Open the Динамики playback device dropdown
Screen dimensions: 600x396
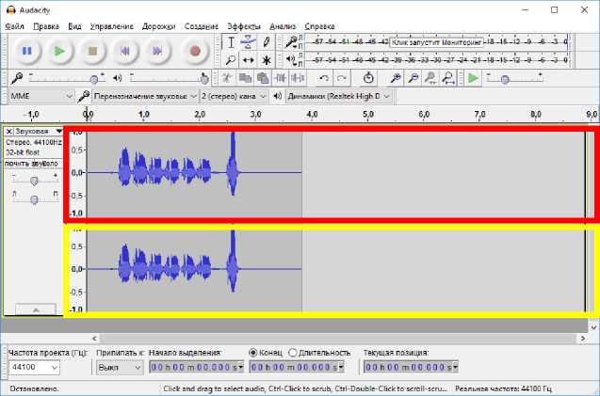[x=337, y=96]
